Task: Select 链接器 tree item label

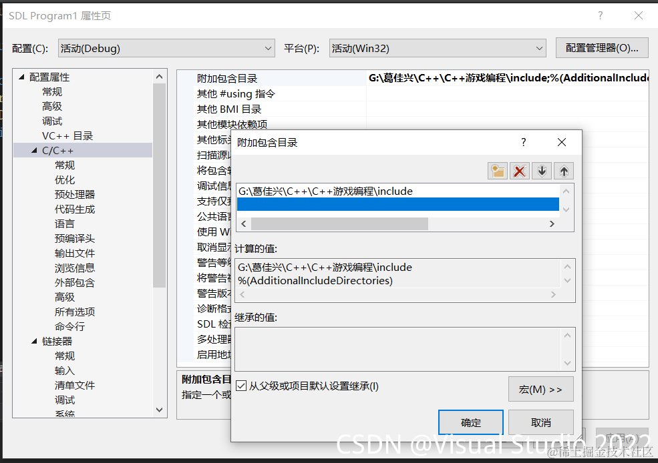Action: (x=57, y=341)
